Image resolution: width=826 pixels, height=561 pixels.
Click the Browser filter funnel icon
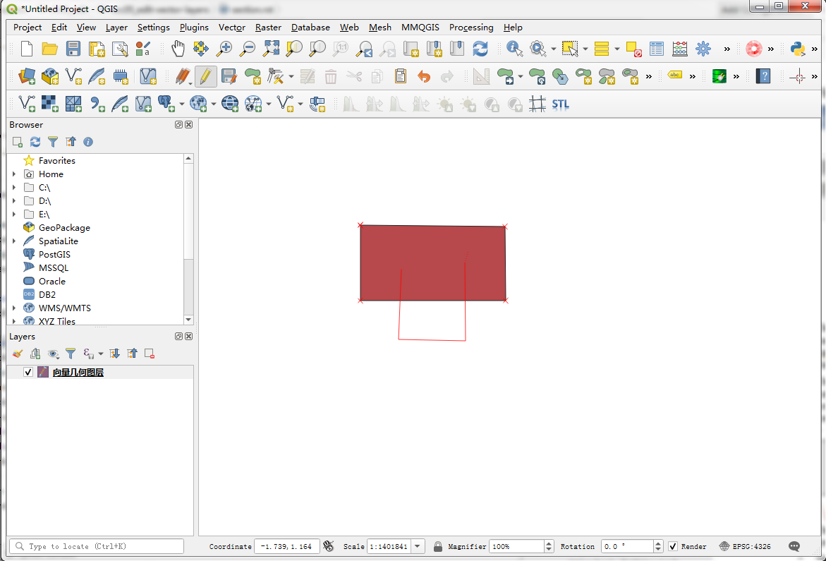[x=53, y=142]
